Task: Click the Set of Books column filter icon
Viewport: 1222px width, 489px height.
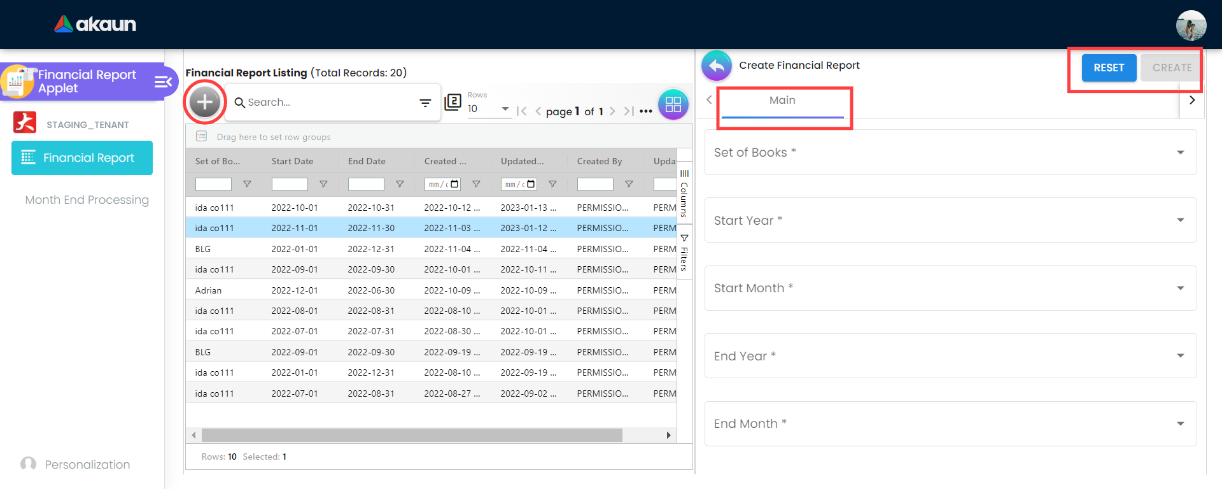Action: pyautogui.click(x=247, y=184)
